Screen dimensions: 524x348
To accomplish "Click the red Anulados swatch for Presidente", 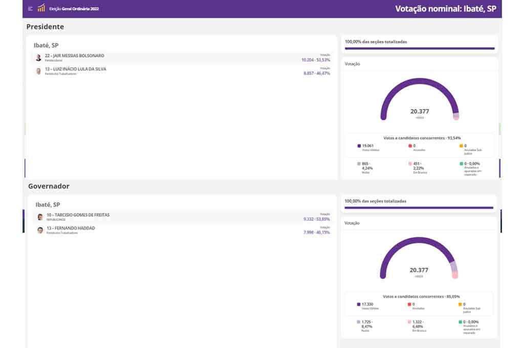I will pos(410,146).
